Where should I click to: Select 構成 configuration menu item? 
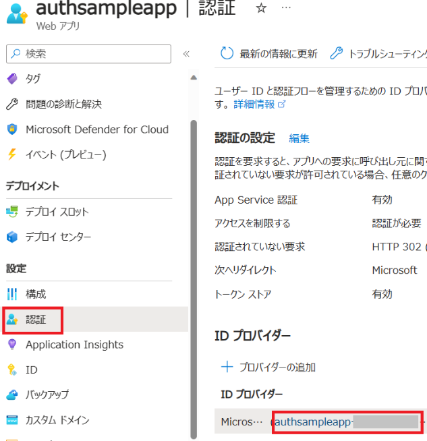coord(36,294)
